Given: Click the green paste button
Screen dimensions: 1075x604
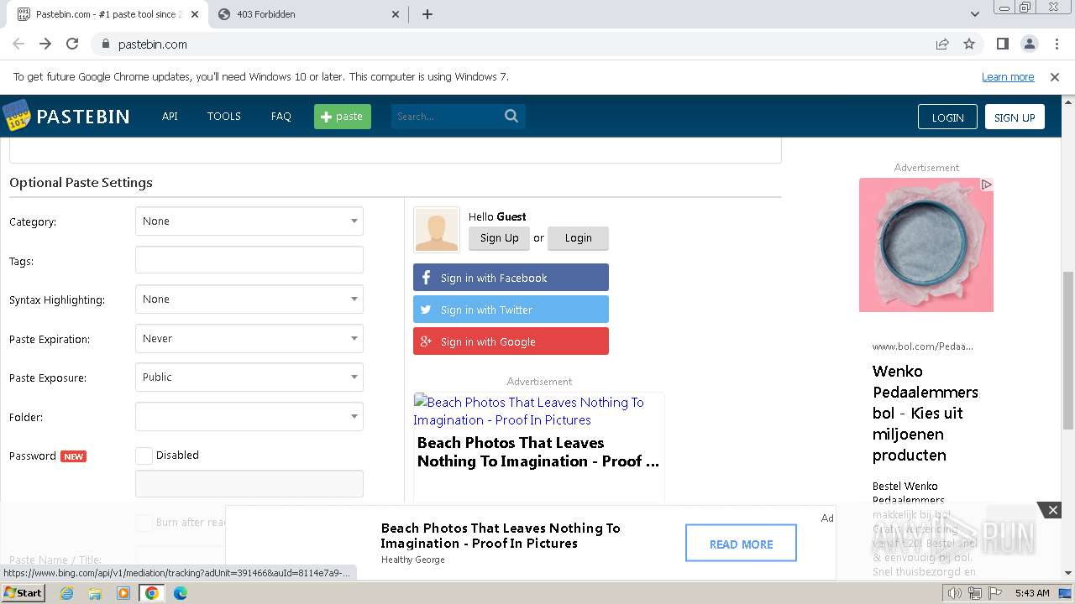Looking at the screenshot, I should tap(343, 116).
